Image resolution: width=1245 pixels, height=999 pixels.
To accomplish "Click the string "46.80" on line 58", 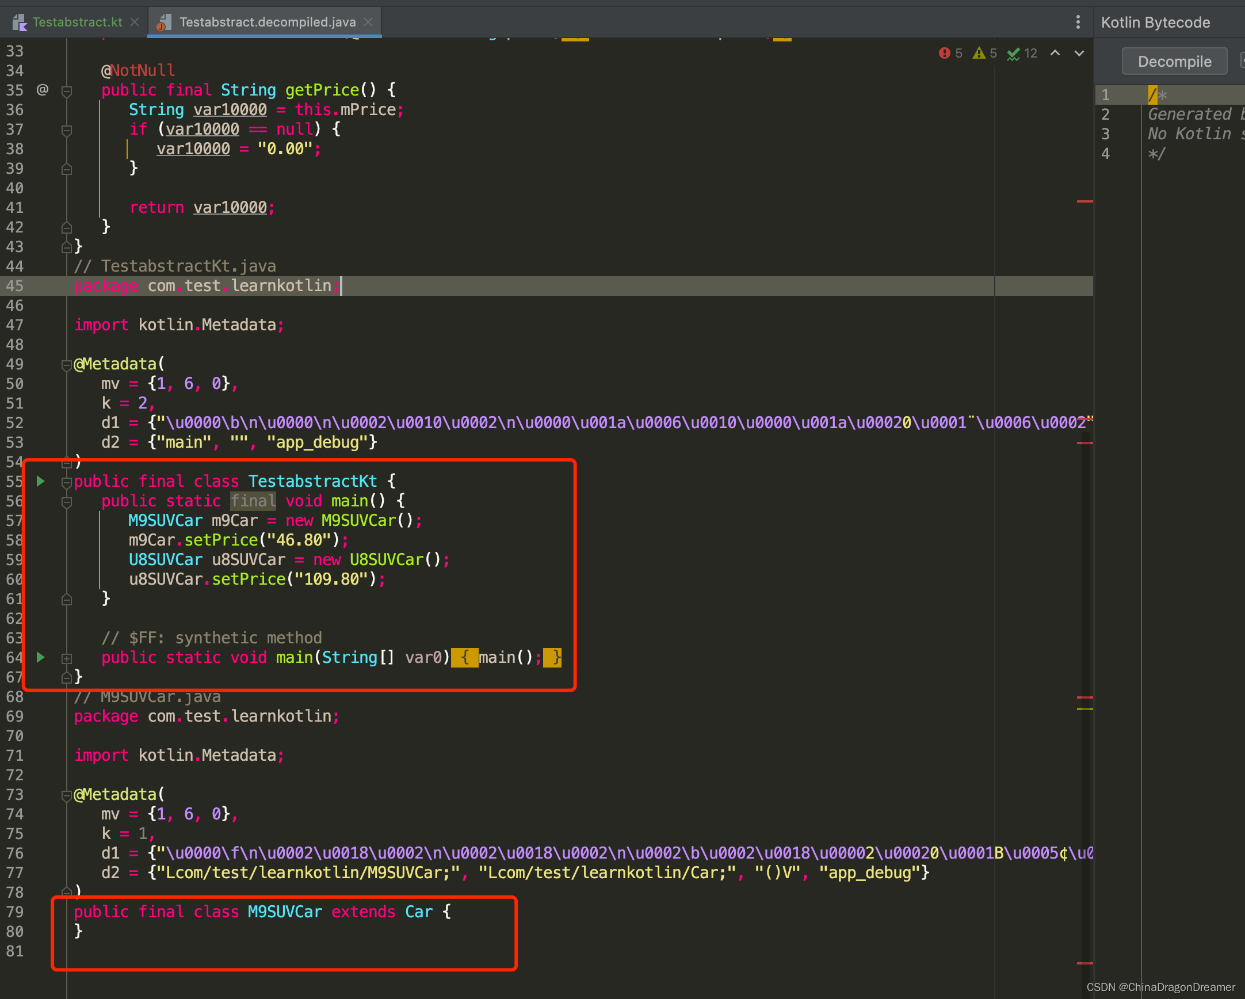I will tap(299, 540).
